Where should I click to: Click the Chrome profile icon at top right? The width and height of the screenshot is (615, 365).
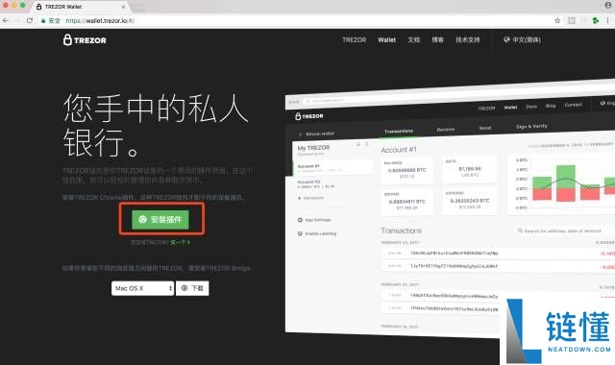coord(608,5)
